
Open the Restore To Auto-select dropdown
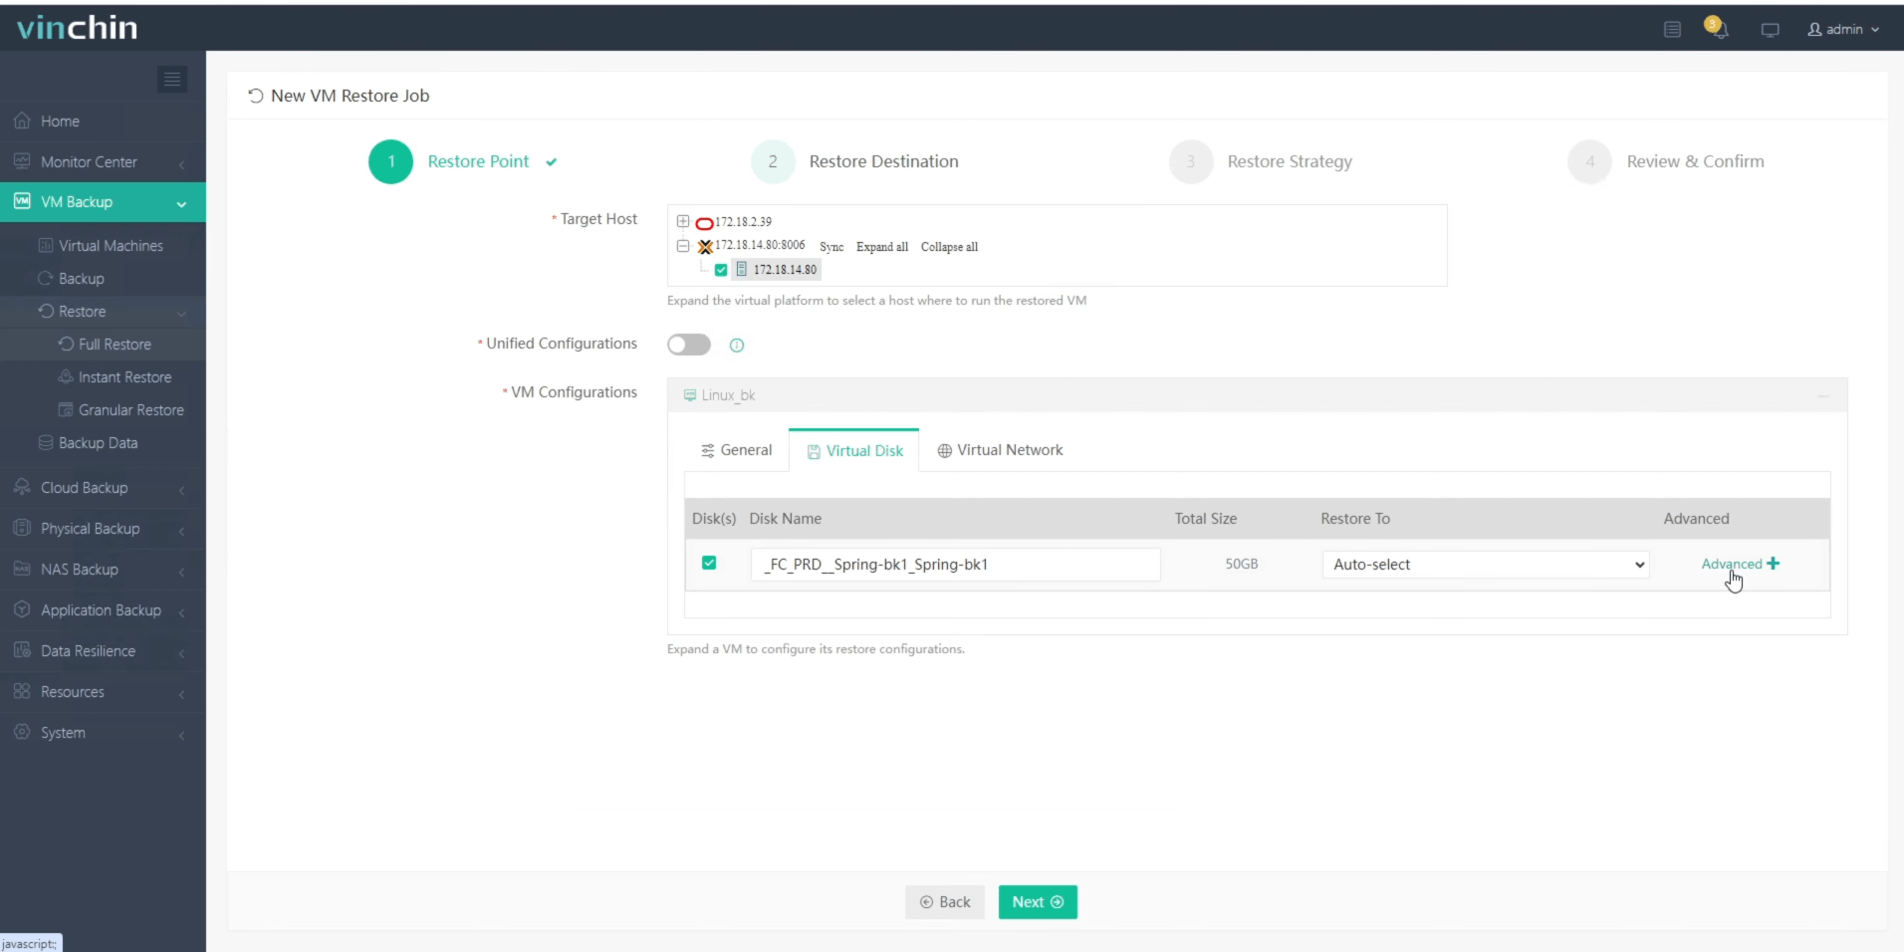[1485, 565]
